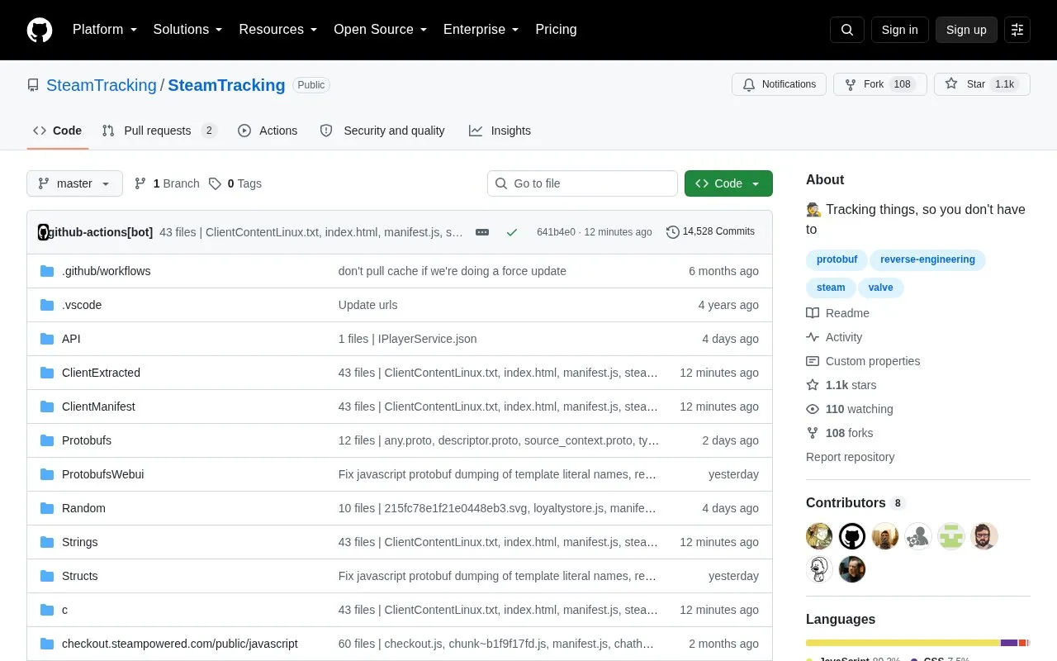Screen dimensions: 1057x661
Task: View the 108 forks link
Action: 840,433
